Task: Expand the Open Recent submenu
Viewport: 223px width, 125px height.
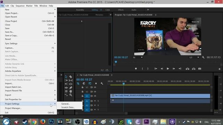Action: click(29, 17)
